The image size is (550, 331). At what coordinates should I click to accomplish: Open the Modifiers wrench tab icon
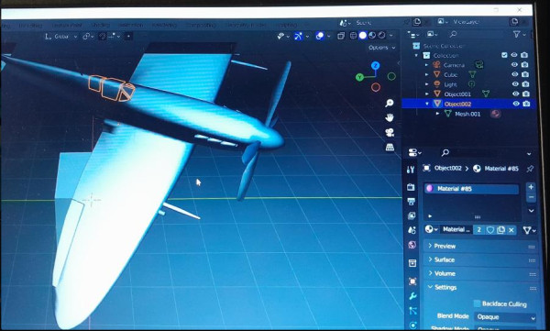[412, 296]
